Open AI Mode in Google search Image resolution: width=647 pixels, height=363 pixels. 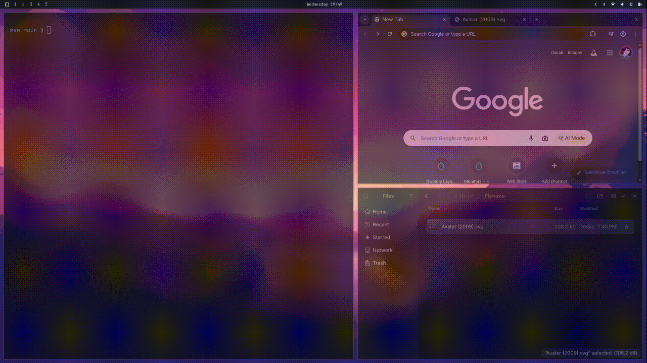[572, 138]
